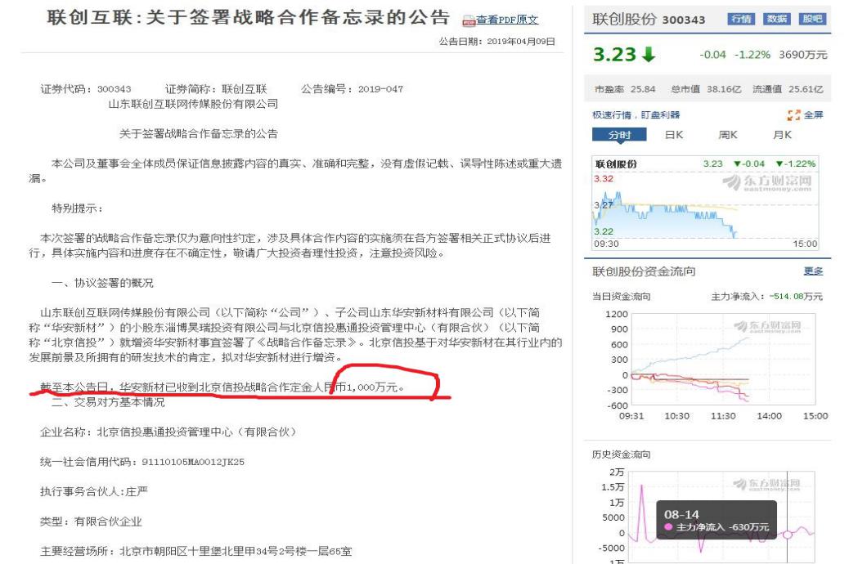
Task: Switch to the 日K chart tab
Action: pyautogui.click(x=673, y=135)
